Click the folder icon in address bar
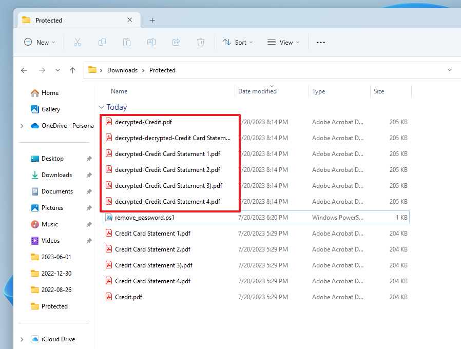 click(x=92, y=70)
